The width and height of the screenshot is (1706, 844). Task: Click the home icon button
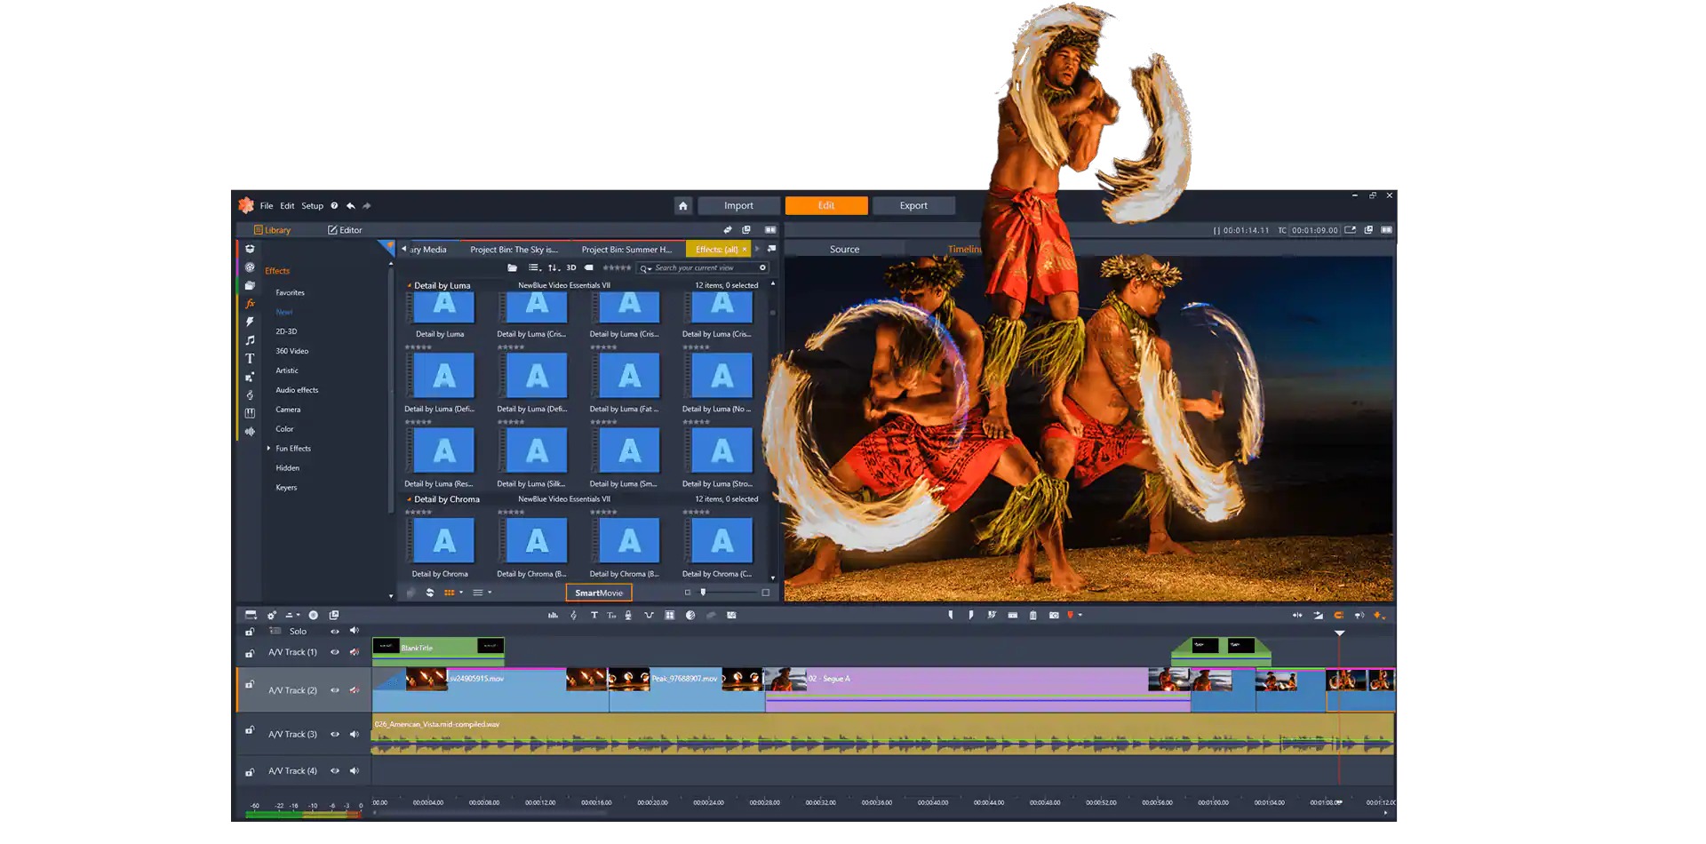pyautogui.click(x=683, y=206)
